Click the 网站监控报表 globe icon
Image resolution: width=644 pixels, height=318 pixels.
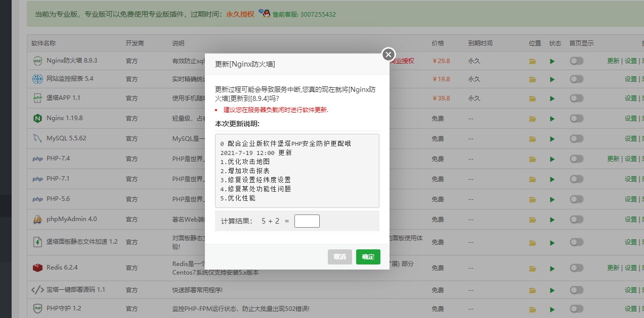click(37, 79)
